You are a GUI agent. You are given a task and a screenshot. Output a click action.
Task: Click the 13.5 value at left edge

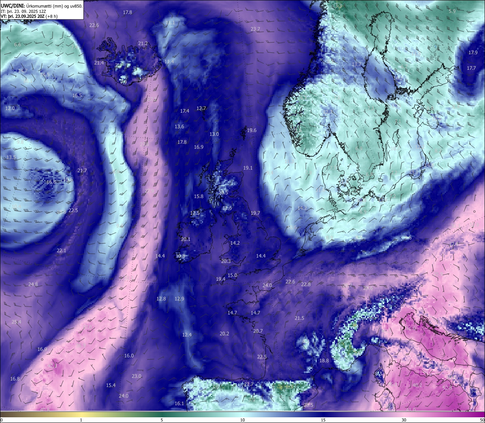11,157
